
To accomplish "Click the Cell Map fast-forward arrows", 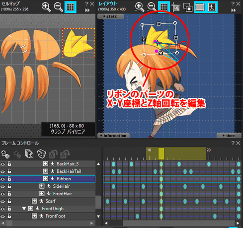I will pos(87,10).
